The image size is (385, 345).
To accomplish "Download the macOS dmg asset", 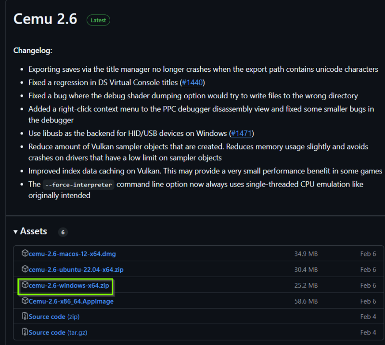I will [x=72, y=254].
